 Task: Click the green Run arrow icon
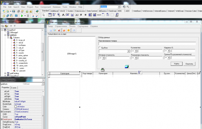[22, 16]
